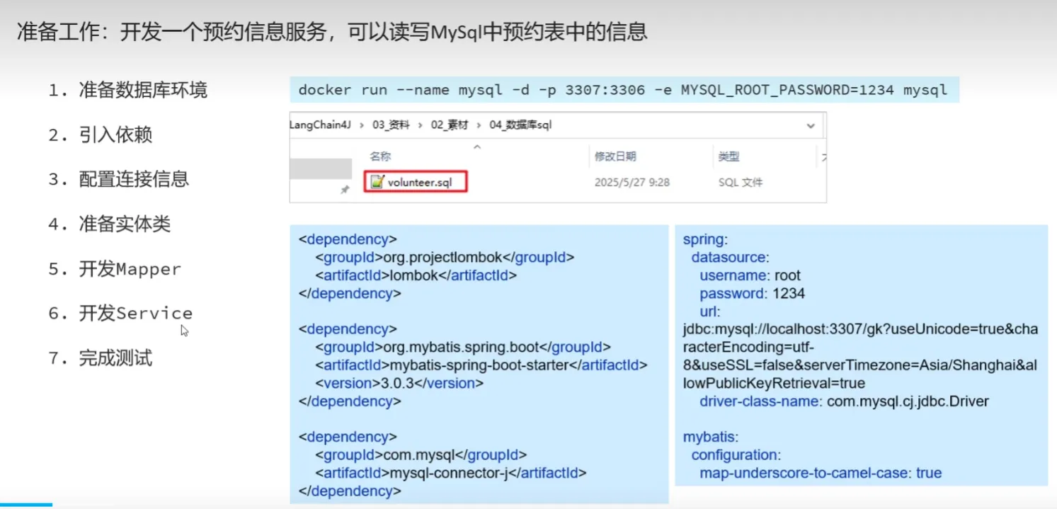Click the docker run command text
The image size is (1057, 509).
click(622, 90)
